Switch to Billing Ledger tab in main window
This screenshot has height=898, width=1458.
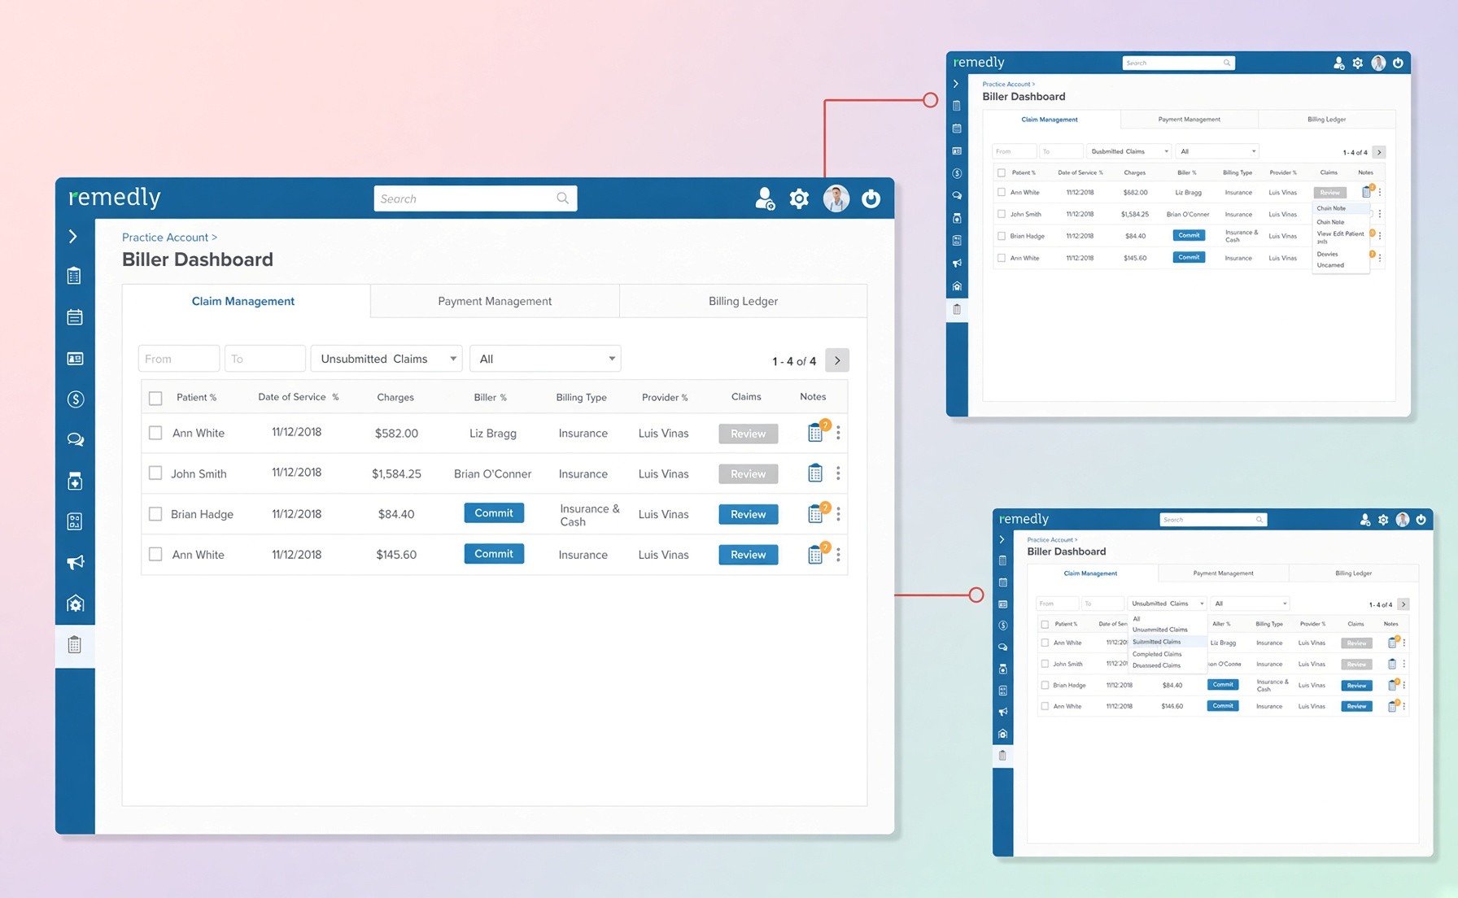point(743,301)
